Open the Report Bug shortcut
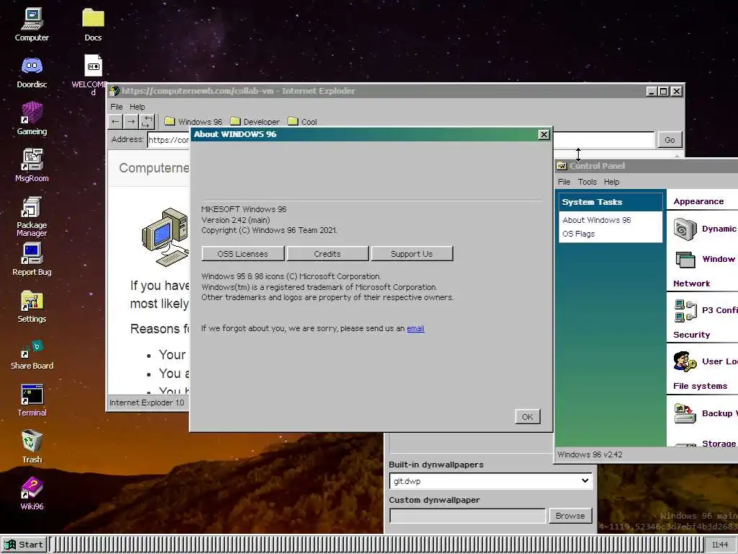Screen dimensions: 738x554 click(x=32, y=259)
